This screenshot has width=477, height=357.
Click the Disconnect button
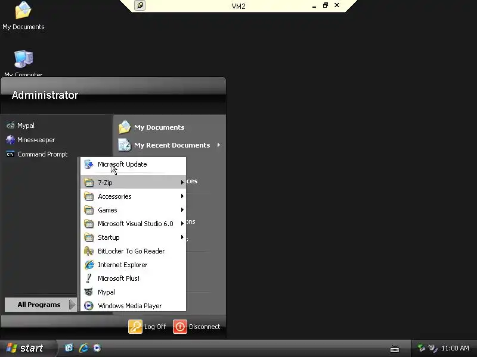point(197,327)
